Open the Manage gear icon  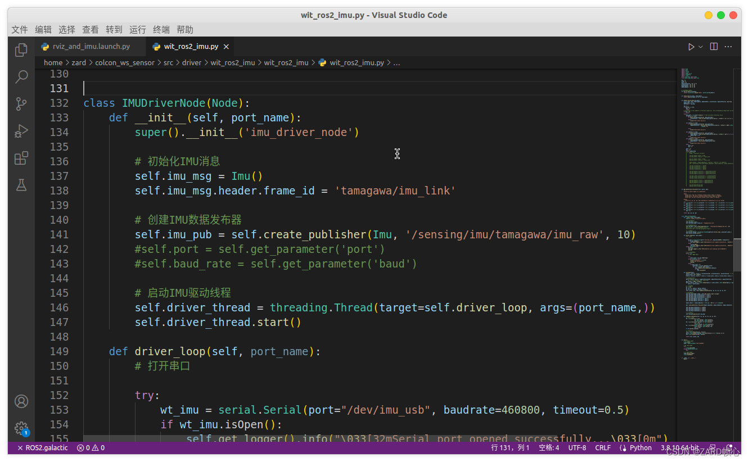(21, 428)
